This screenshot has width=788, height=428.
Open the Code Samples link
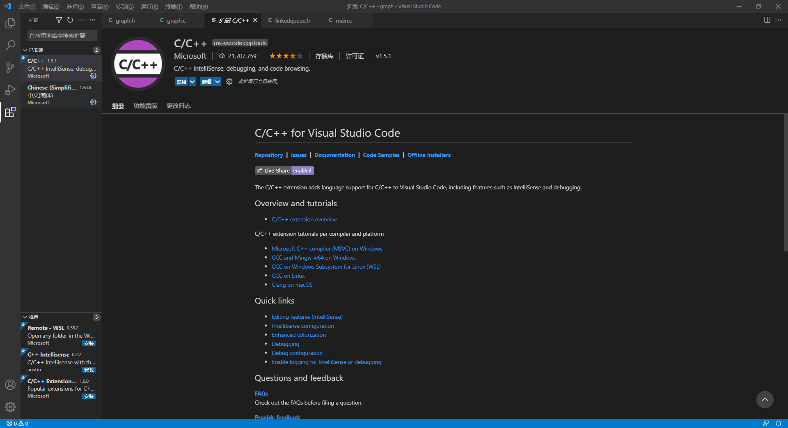point(381,155)
